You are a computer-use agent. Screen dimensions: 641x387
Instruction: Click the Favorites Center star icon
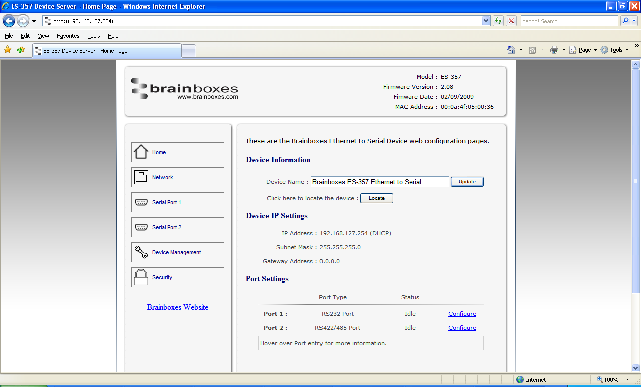pyautogui.click(x=7, y=50)
